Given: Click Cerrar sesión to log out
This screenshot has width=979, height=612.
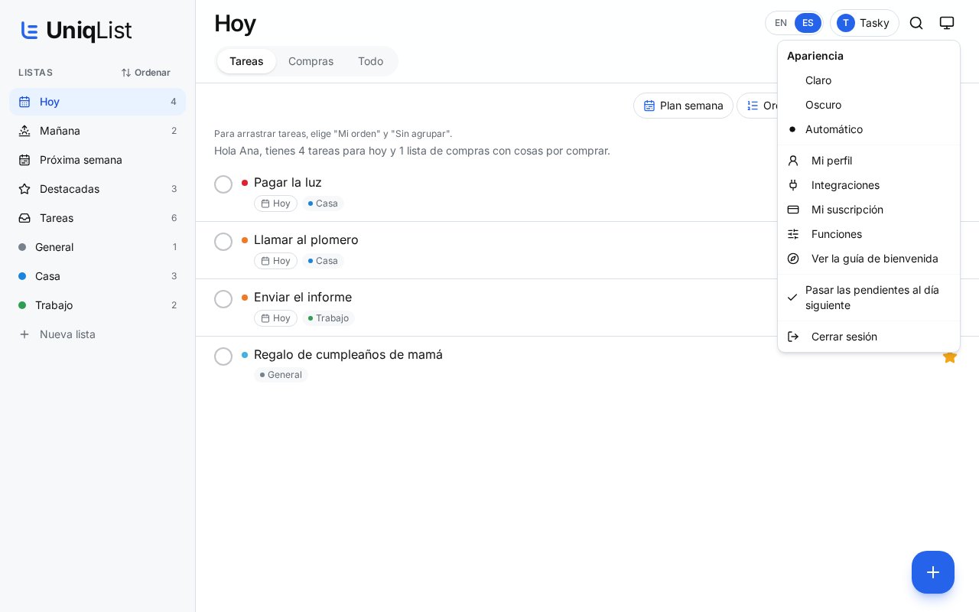Looking at the screenshot, I should pos(869,337).
